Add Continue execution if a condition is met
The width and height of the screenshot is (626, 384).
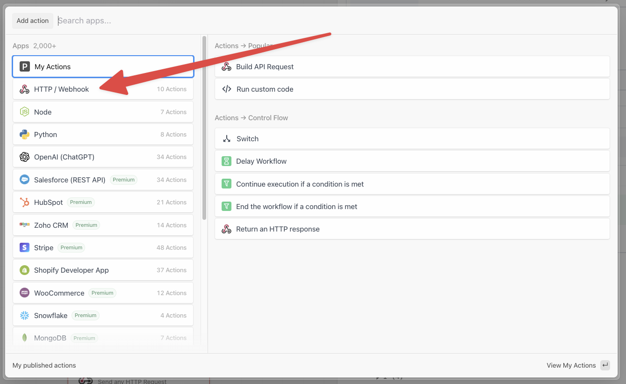coord(412,184)
